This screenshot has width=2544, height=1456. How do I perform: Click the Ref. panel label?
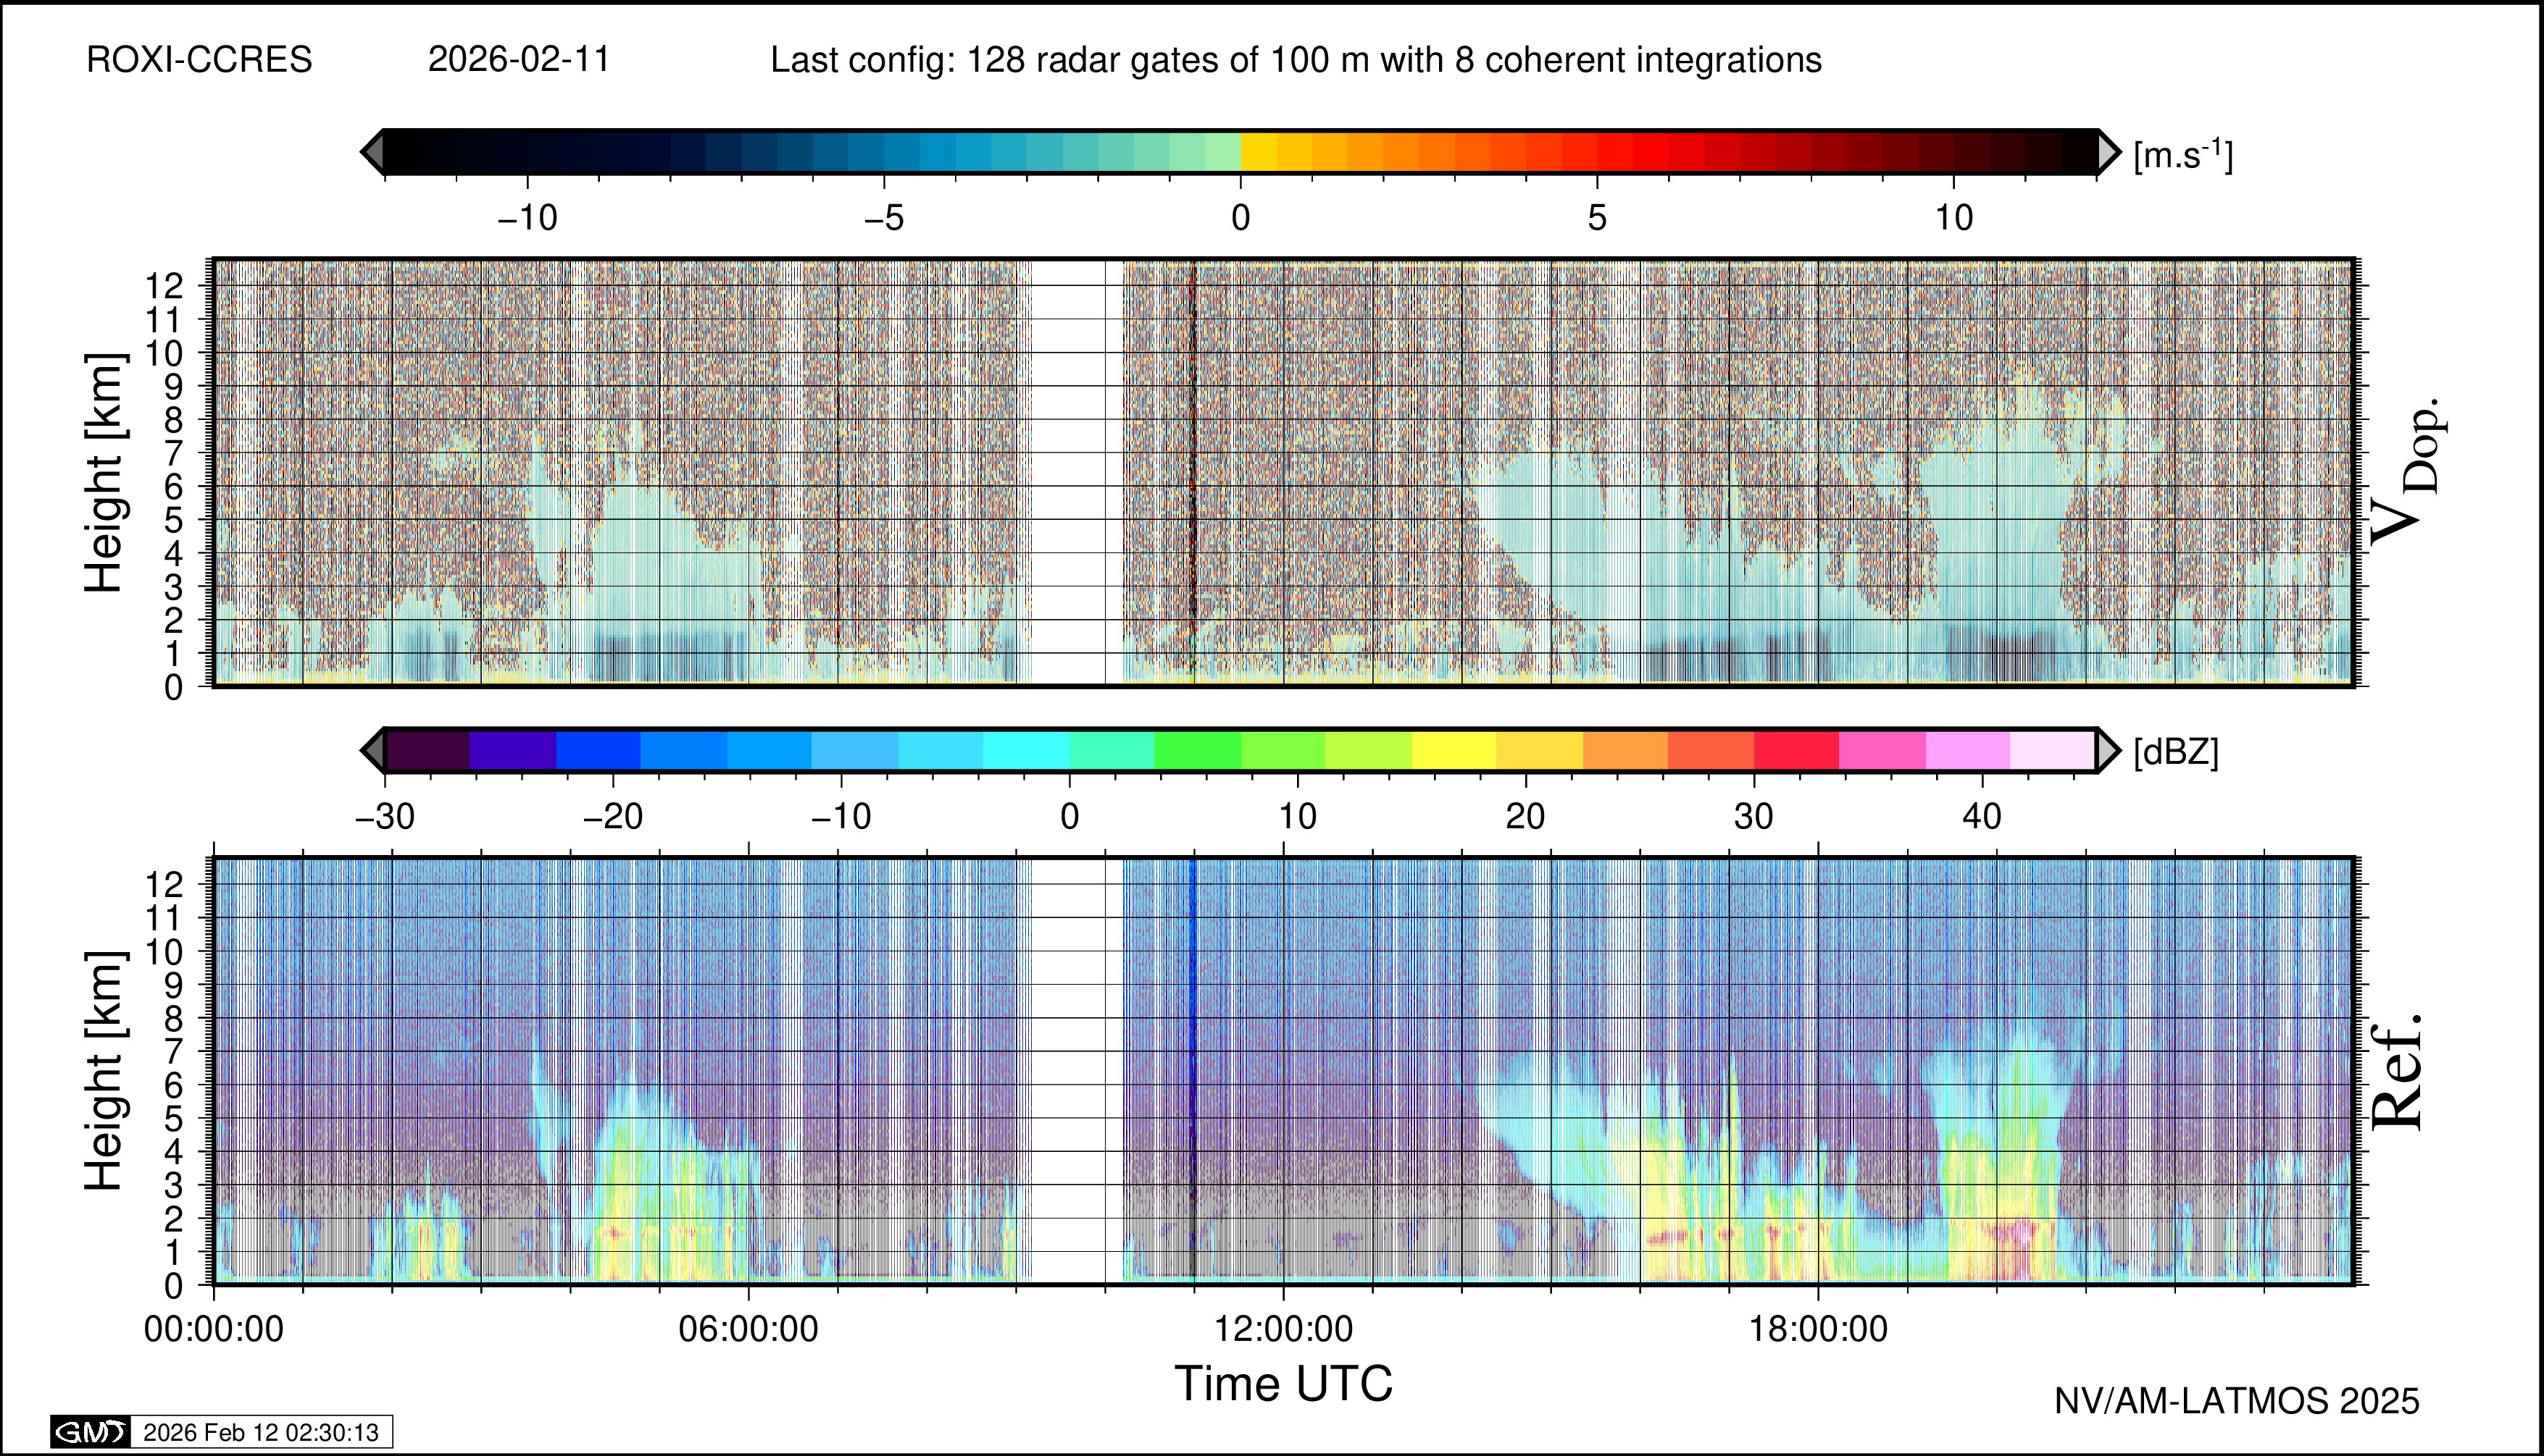coord(2398,1072)
